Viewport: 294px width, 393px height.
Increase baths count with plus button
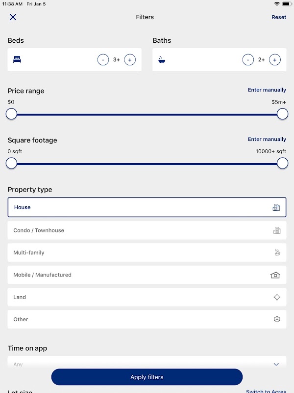[x=275, y=60]
